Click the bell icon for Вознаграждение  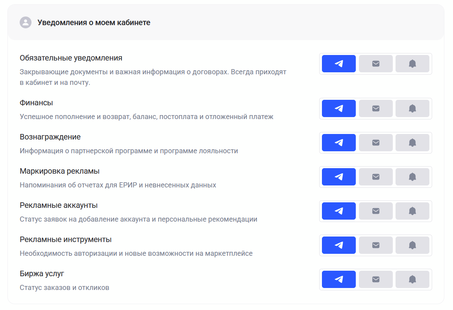click(x=412, y=142)
